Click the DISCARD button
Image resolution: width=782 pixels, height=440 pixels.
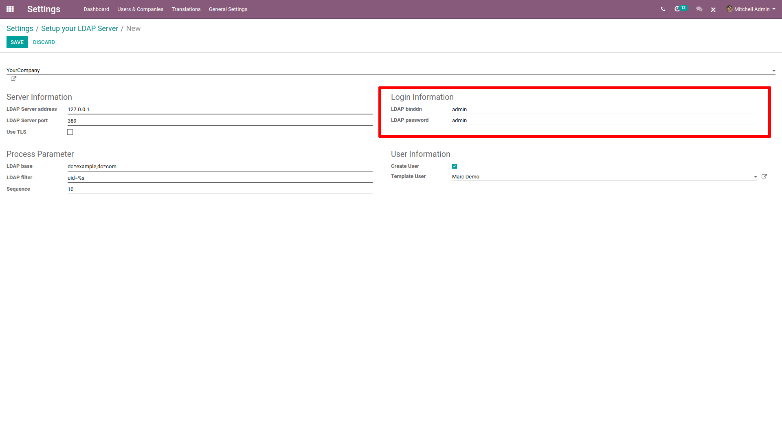[x=43, y=42]
